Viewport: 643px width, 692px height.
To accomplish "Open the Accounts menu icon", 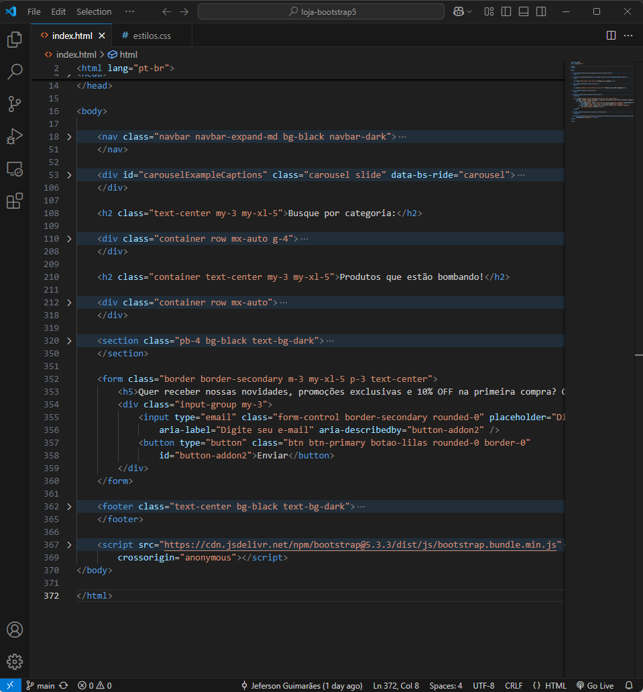I will pyautogui.click(x=15, y=630).
